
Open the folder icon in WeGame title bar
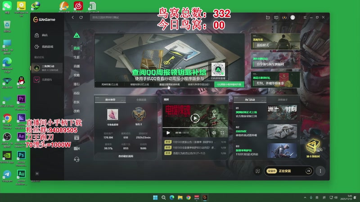(268, 18)
